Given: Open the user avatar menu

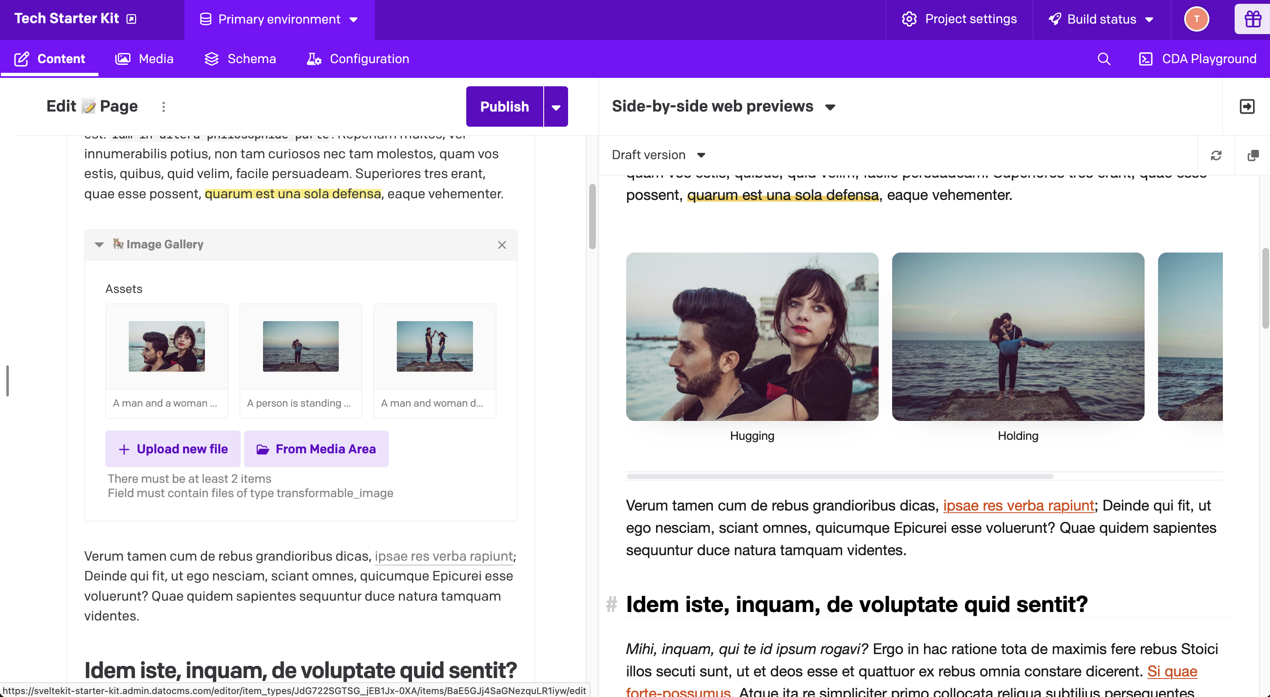Looking at the screenshot, I should pos(1196,19).
